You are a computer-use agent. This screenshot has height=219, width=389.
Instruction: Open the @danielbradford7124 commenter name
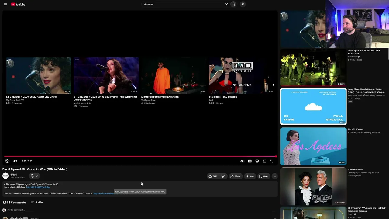(x=19, y=218)
